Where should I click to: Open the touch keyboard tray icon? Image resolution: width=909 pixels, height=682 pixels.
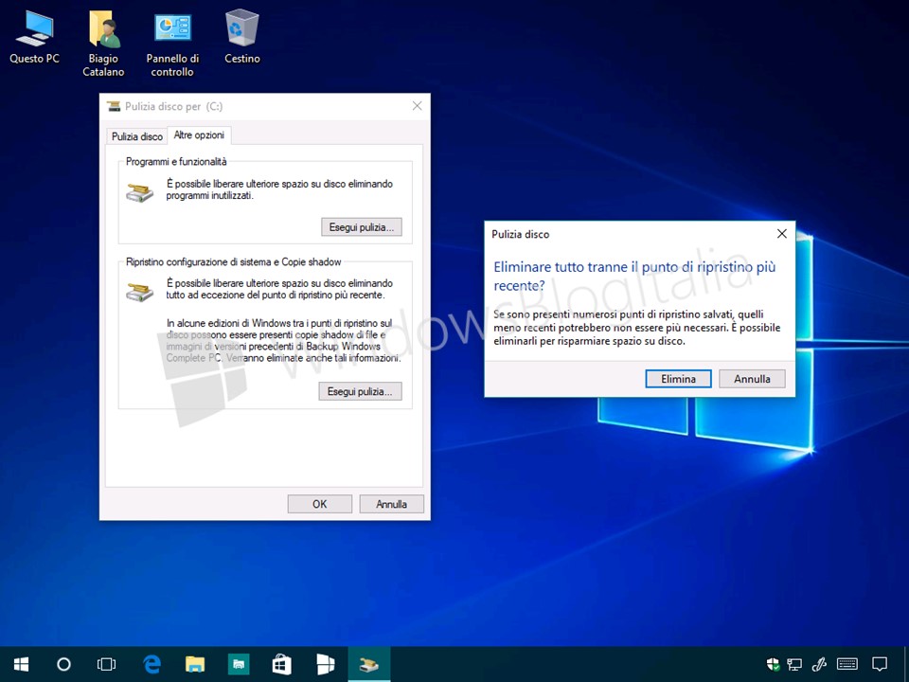(847, 664)
